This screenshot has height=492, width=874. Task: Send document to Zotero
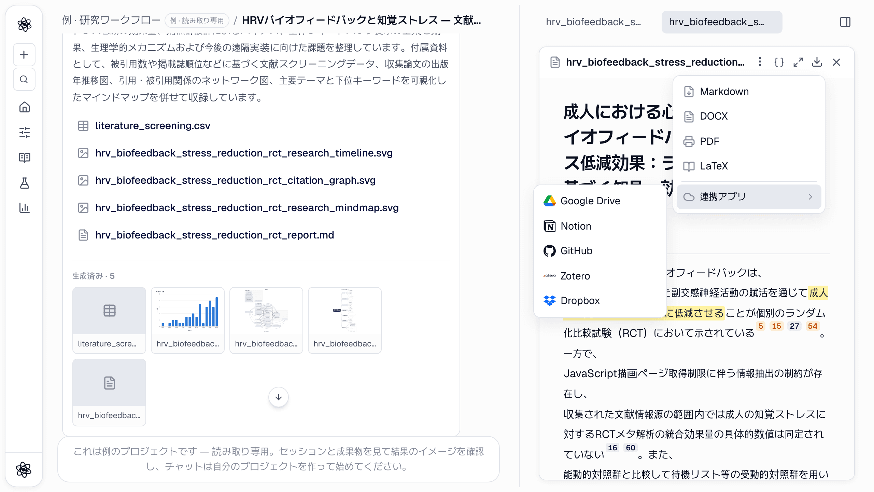600,276
